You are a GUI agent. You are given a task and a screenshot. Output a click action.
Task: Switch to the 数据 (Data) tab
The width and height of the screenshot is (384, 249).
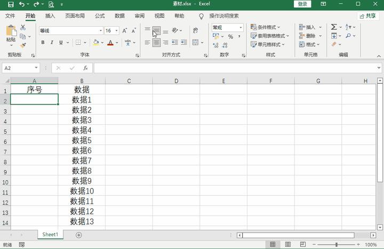(x=119, y=16)
